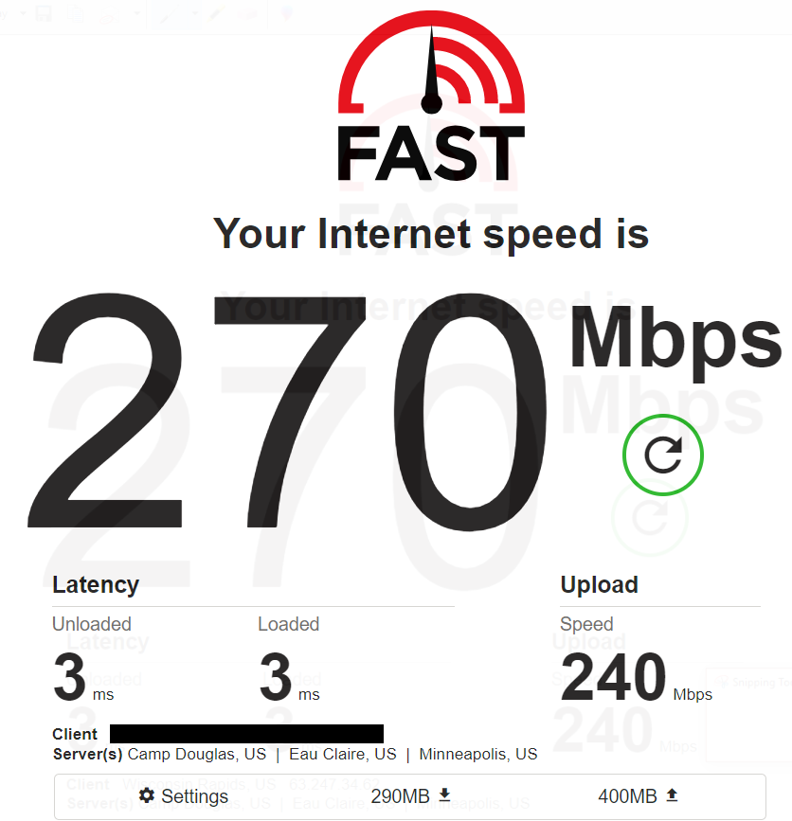
Task: Select the faded eraser tool icon
Action: click(247, 13)
